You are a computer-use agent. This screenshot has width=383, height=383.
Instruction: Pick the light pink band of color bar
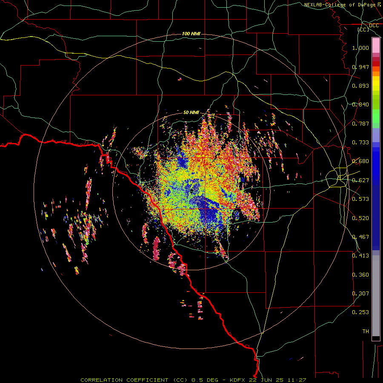tap(376, 45)
